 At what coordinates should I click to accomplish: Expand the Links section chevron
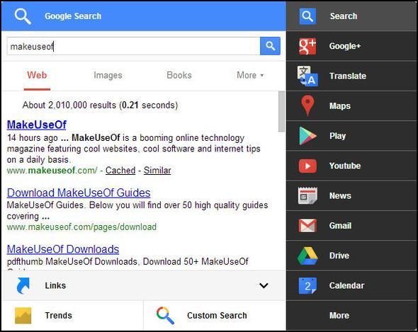tap(264, 286)
